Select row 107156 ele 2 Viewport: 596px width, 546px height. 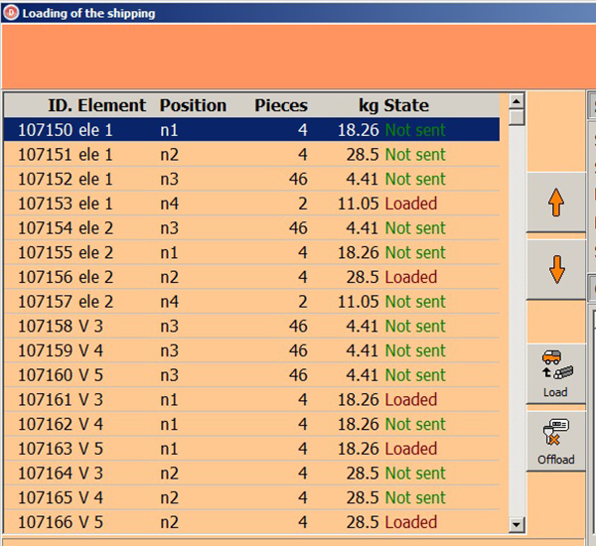[x=251, y=277]
